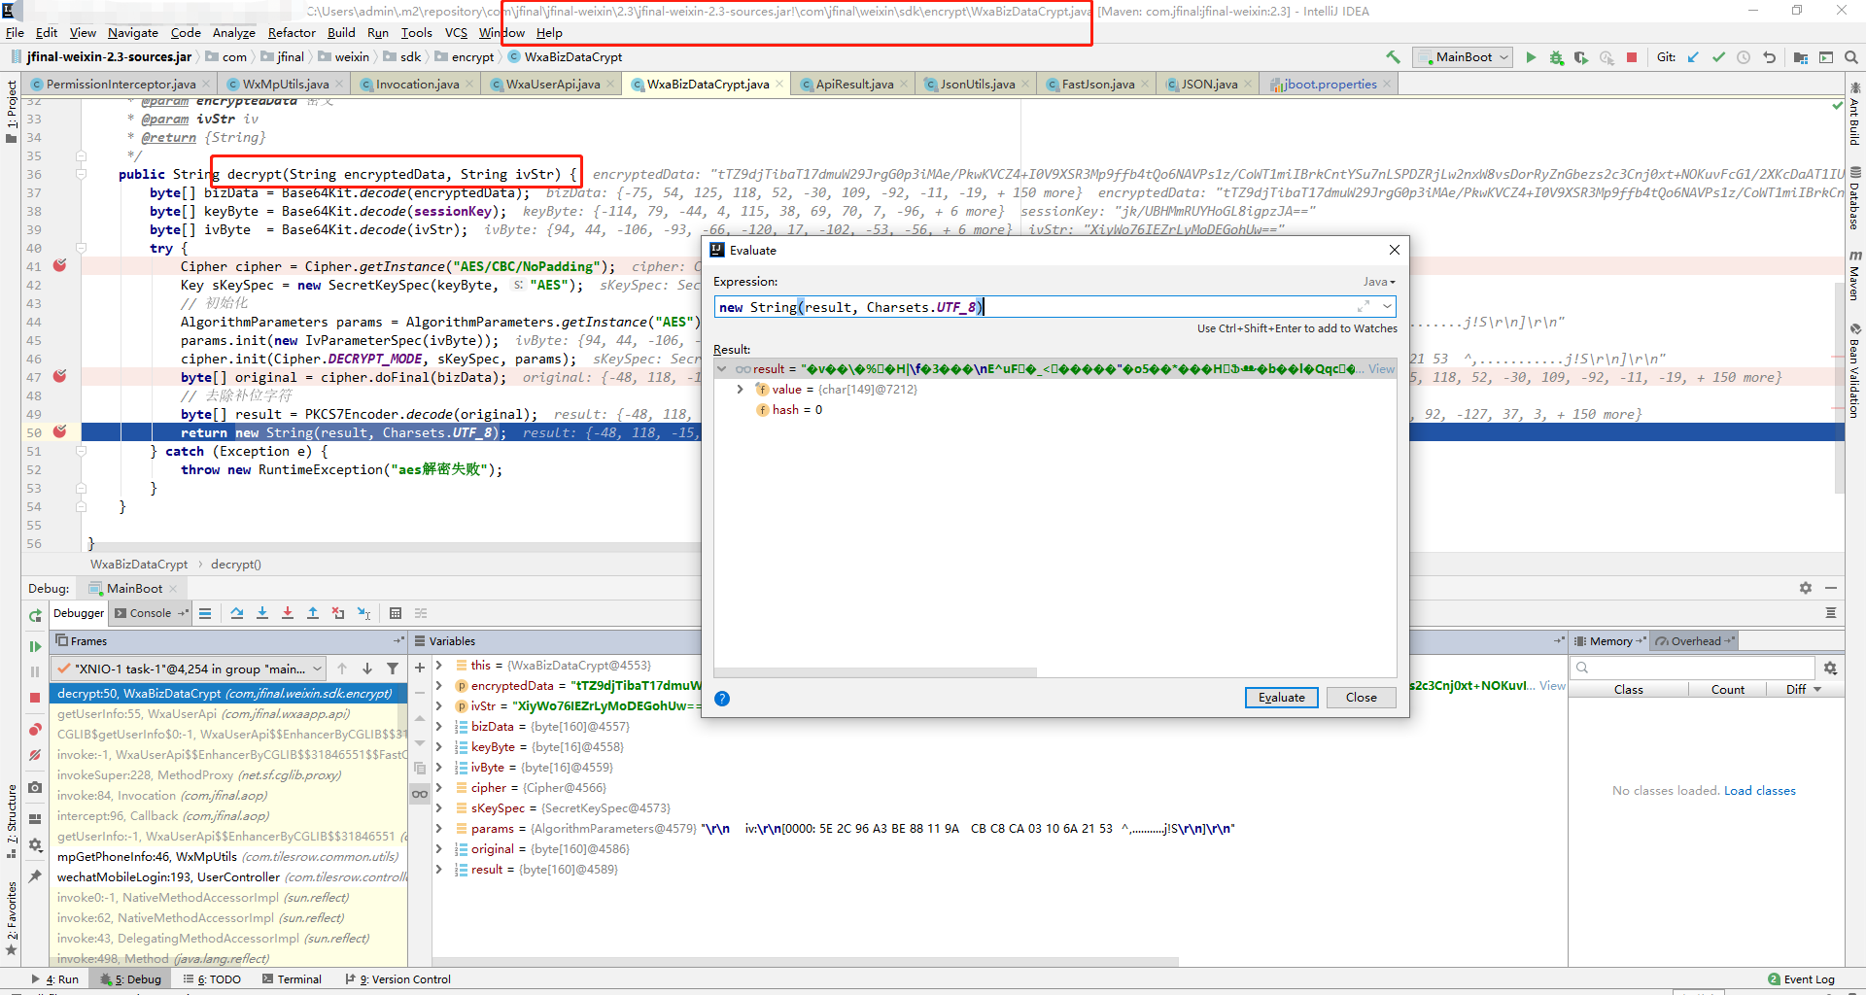Click the Close button in Evaluate dialog
Image resolution: width=1866 pixels, height=995 pixels.
point(1361,698)
